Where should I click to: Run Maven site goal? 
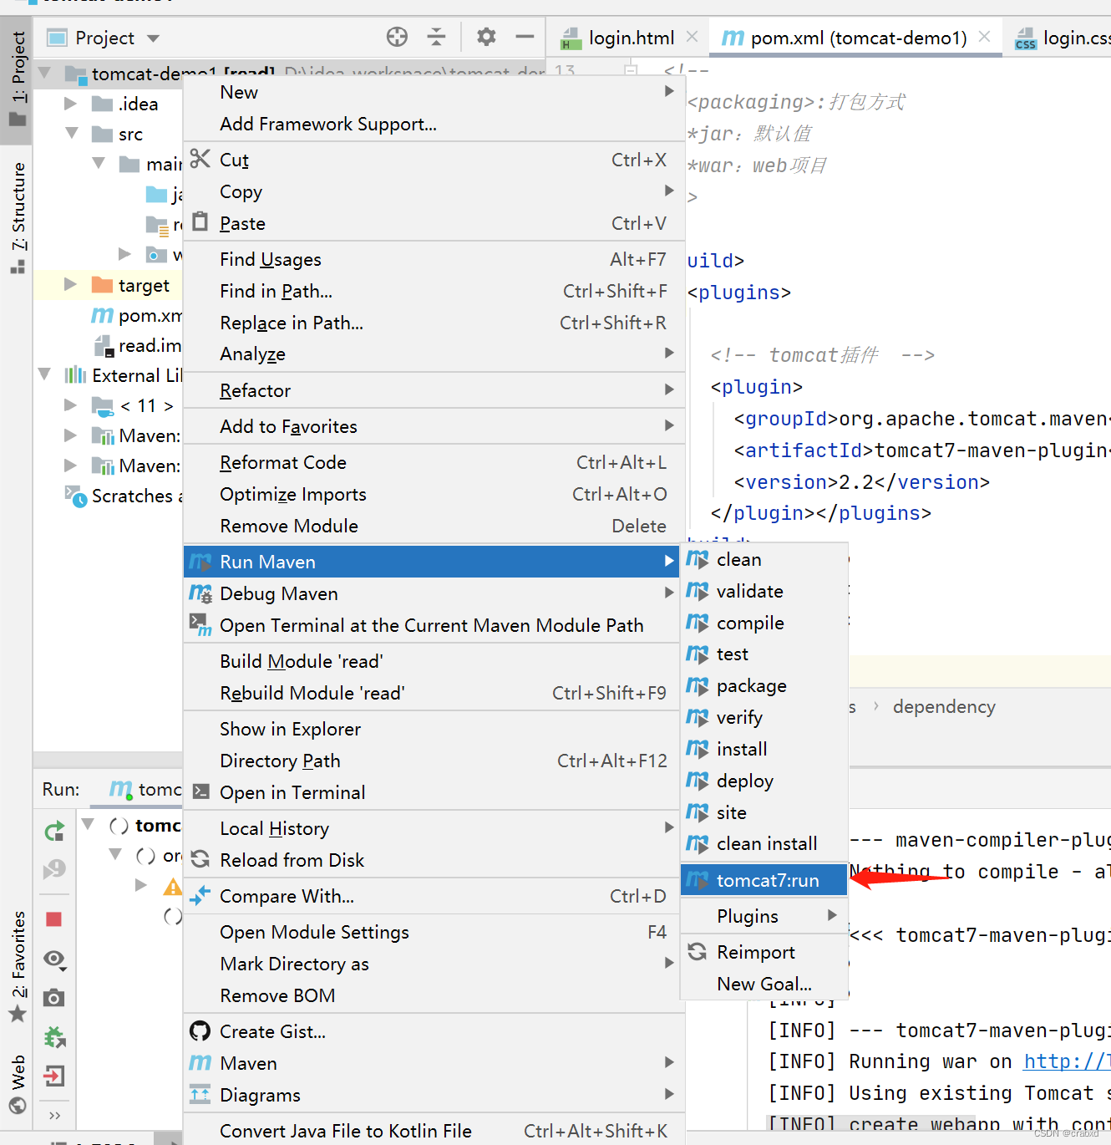(x=764, y=812)
